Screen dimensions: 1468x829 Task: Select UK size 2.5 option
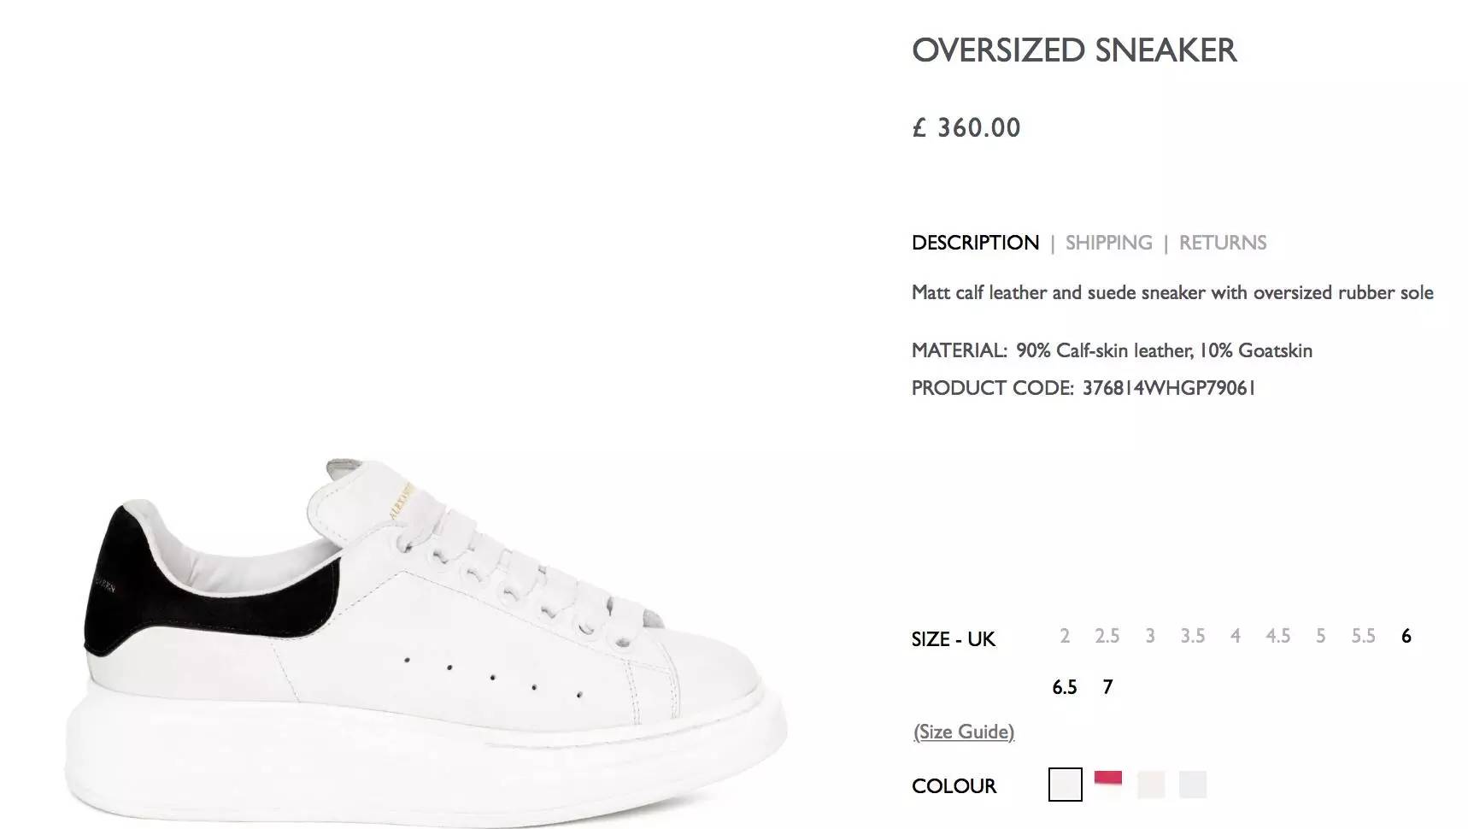point(1107,636)
